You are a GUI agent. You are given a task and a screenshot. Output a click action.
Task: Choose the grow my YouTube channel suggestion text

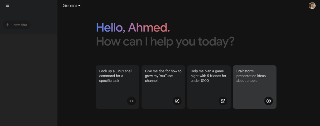(161, 76)
